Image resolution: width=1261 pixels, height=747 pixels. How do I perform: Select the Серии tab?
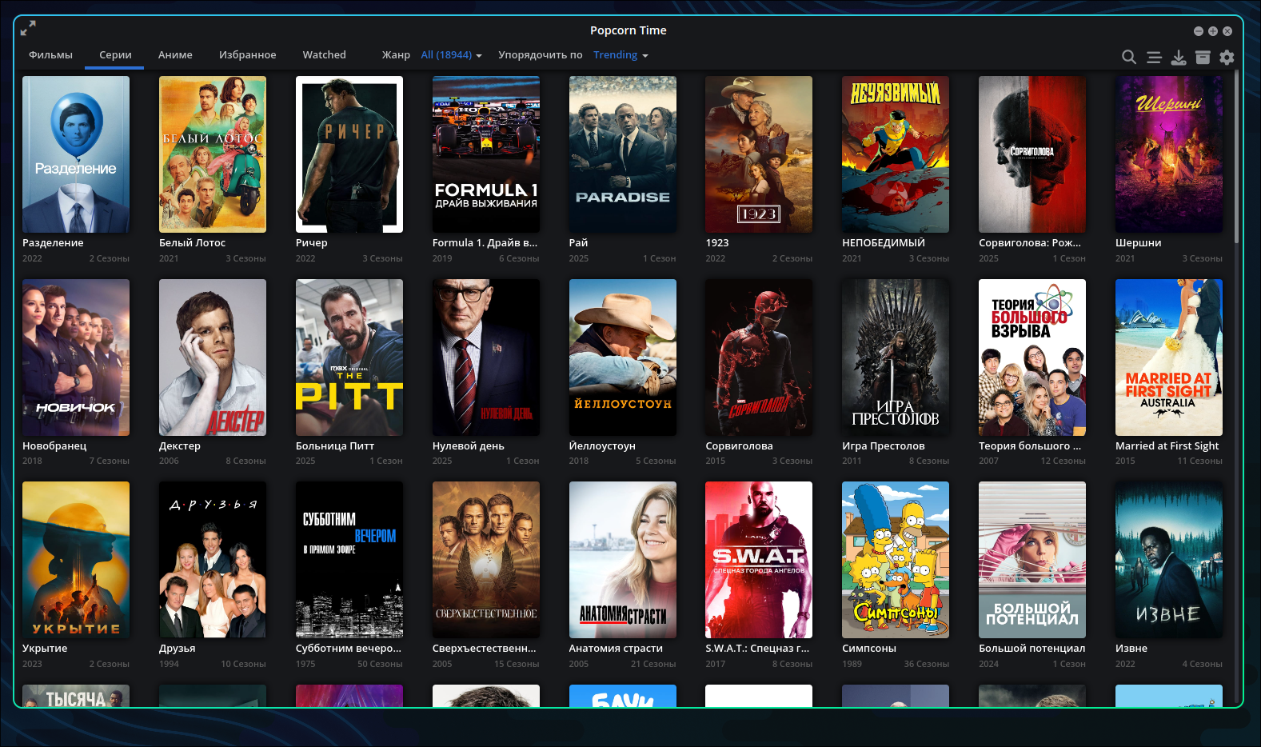[115, 55]
